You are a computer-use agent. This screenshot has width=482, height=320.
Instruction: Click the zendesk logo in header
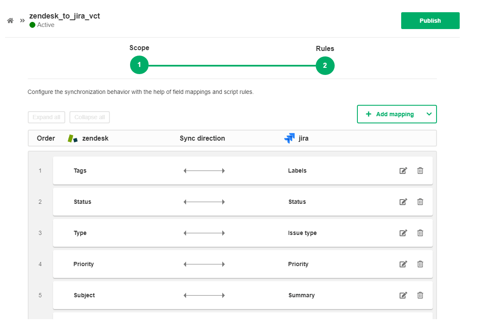[72, 139]
